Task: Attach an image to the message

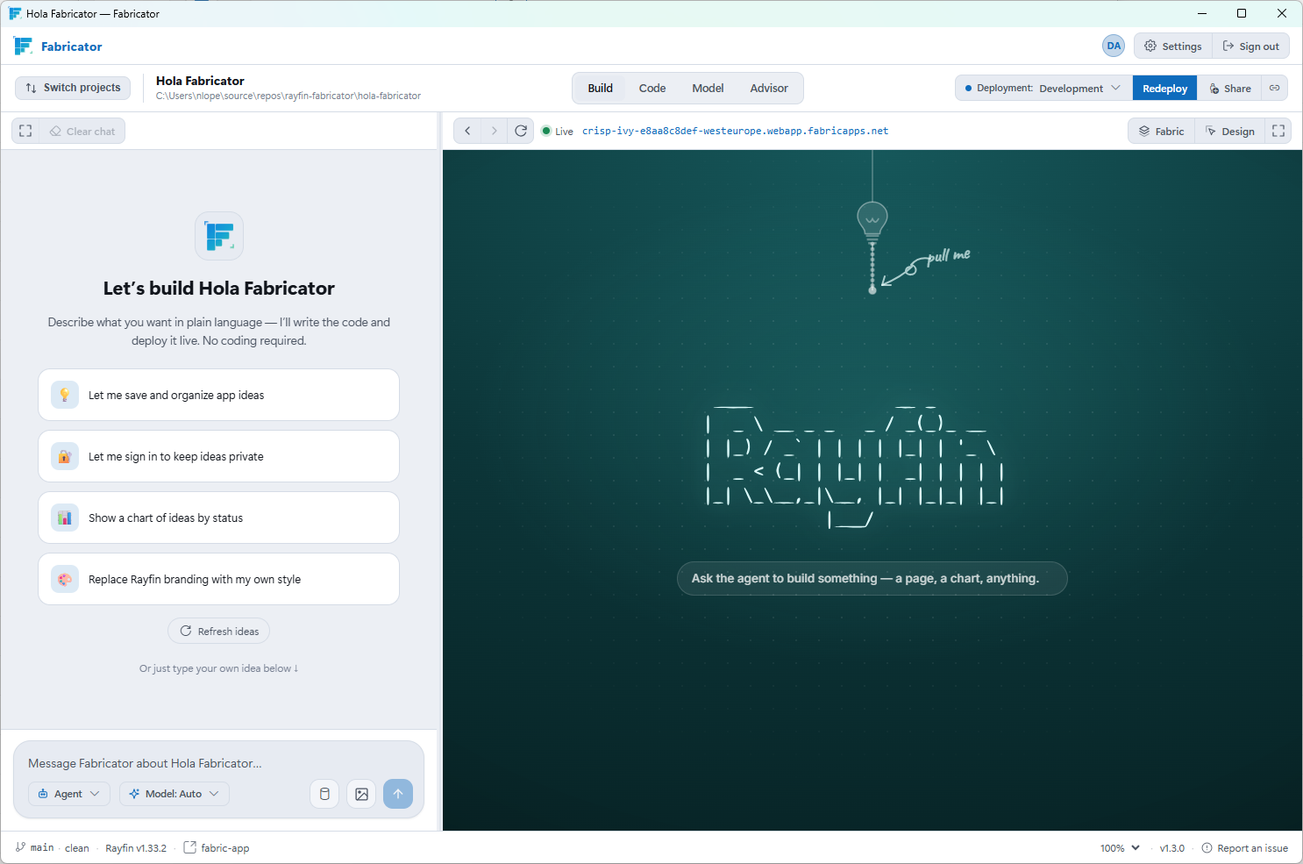Action: click(361, 794)
